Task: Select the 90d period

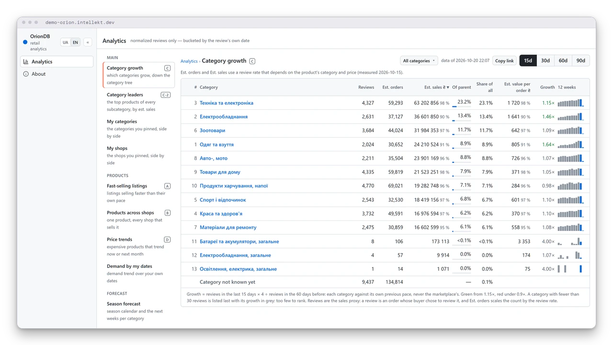Action: [x=581, y=60]
